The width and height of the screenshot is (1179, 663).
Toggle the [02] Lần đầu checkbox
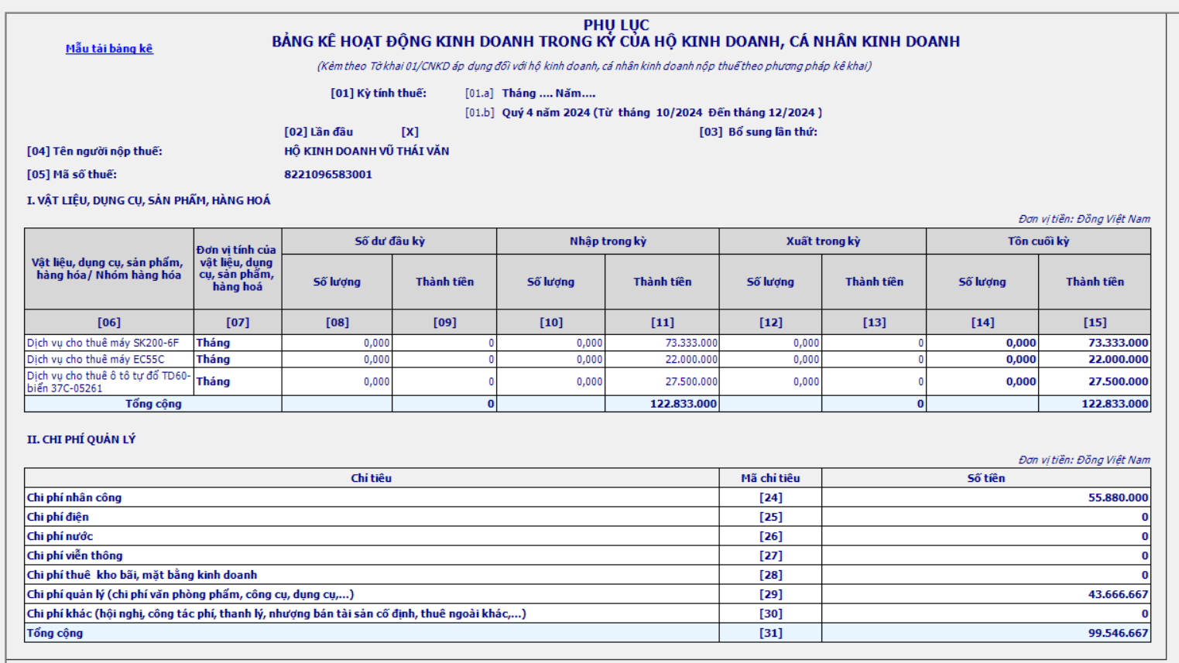[x=410, y=132]
